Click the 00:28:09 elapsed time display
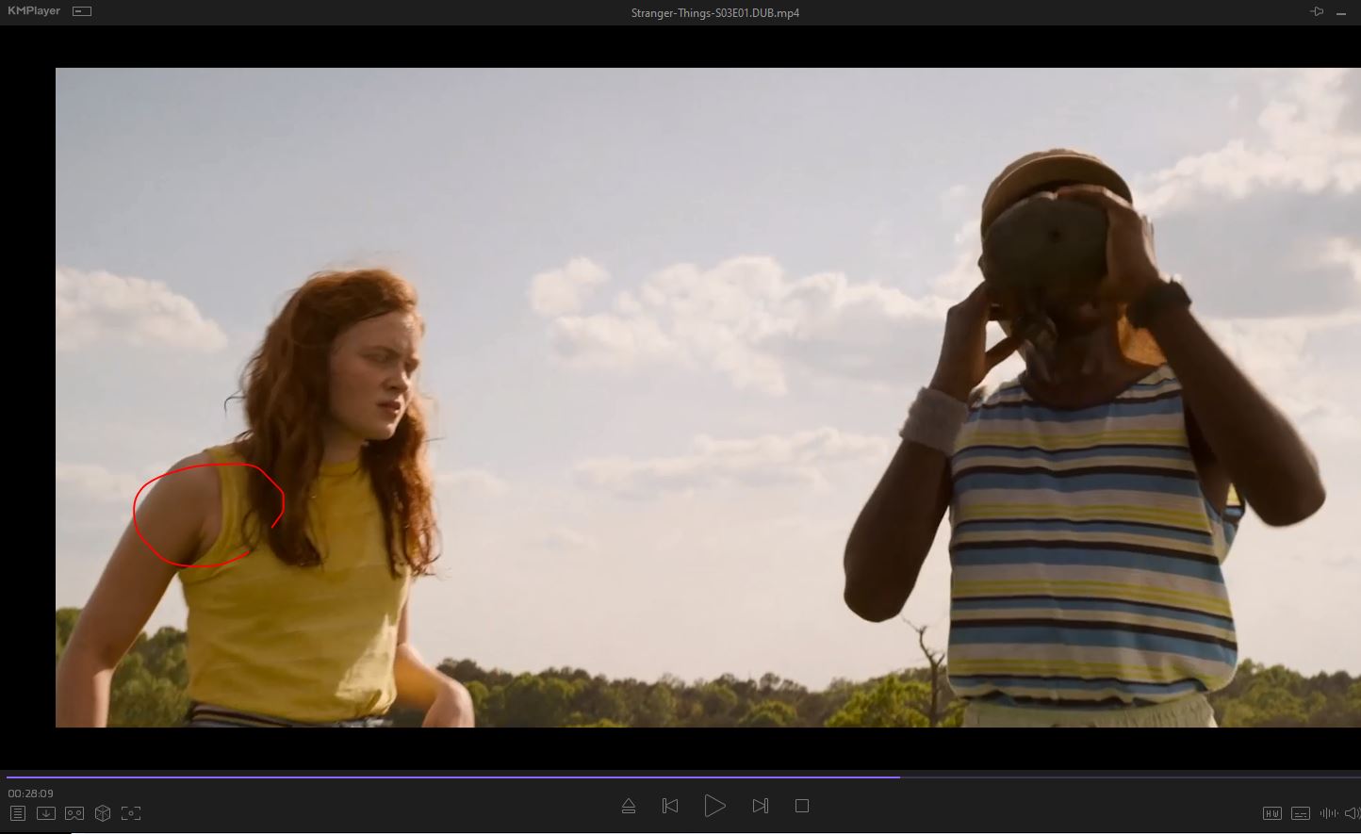Viewport: 1361px width, 834px height. (x=31, y=793)
